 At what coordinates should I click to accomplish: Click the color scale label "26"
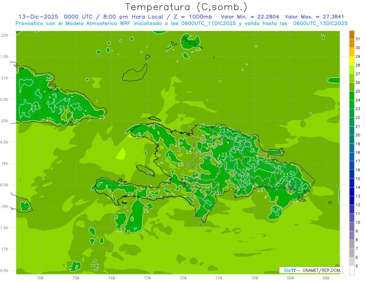358,83
